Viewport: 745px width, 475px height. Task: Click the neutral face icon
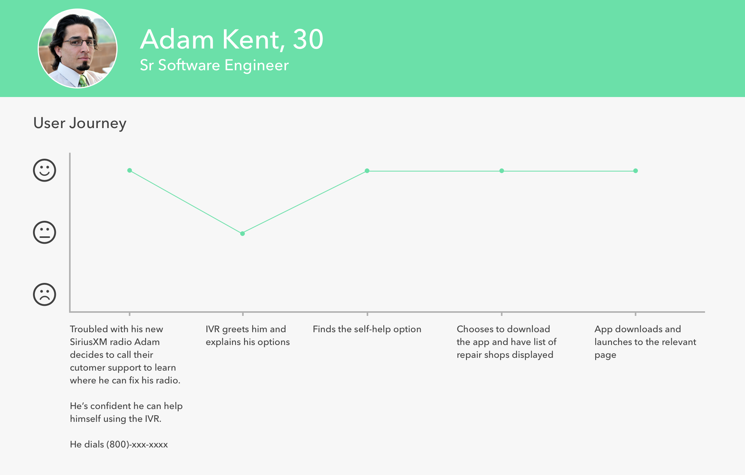(45, 232)
